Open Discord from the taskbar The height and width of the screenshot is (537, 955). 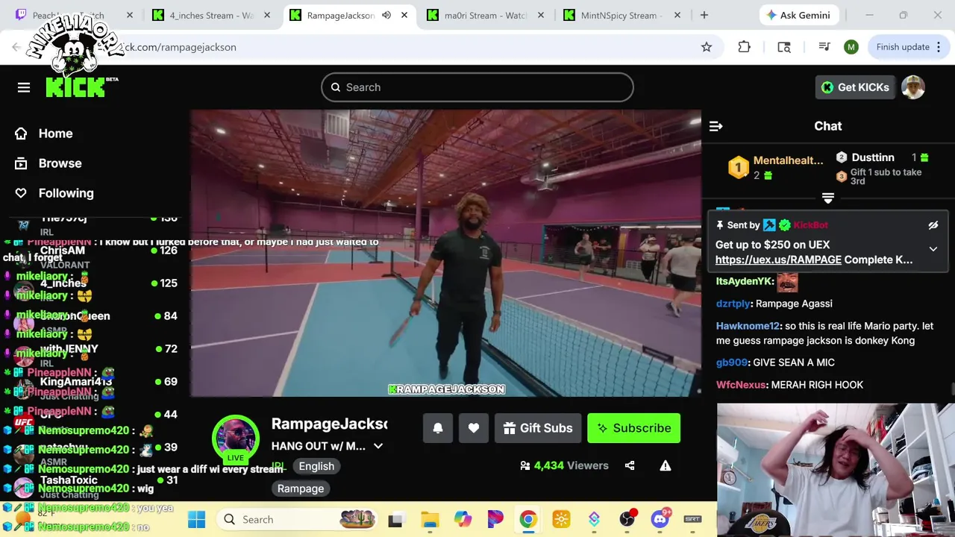[x=660, y=519]
